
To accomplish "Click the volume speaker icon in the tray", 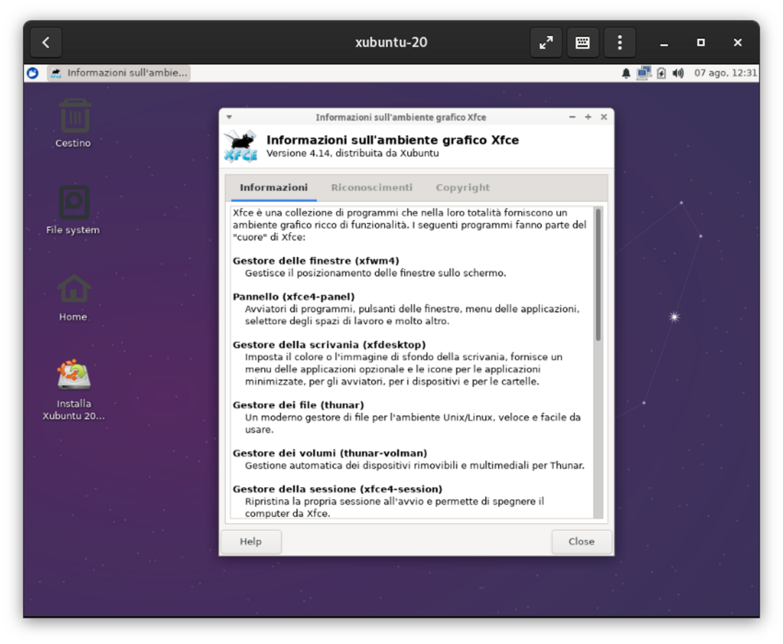I will 678,73.
